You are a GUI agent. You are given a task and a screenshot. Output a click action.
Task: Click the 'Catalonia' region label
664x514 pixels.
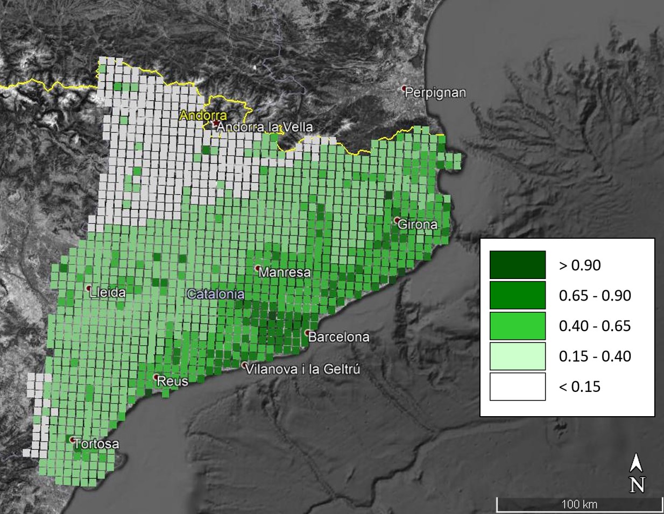coord(215,294)
